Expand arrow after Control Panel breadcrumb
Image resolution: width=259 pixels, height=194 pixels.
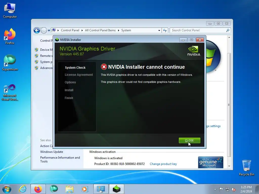click(x=82, y=30)
